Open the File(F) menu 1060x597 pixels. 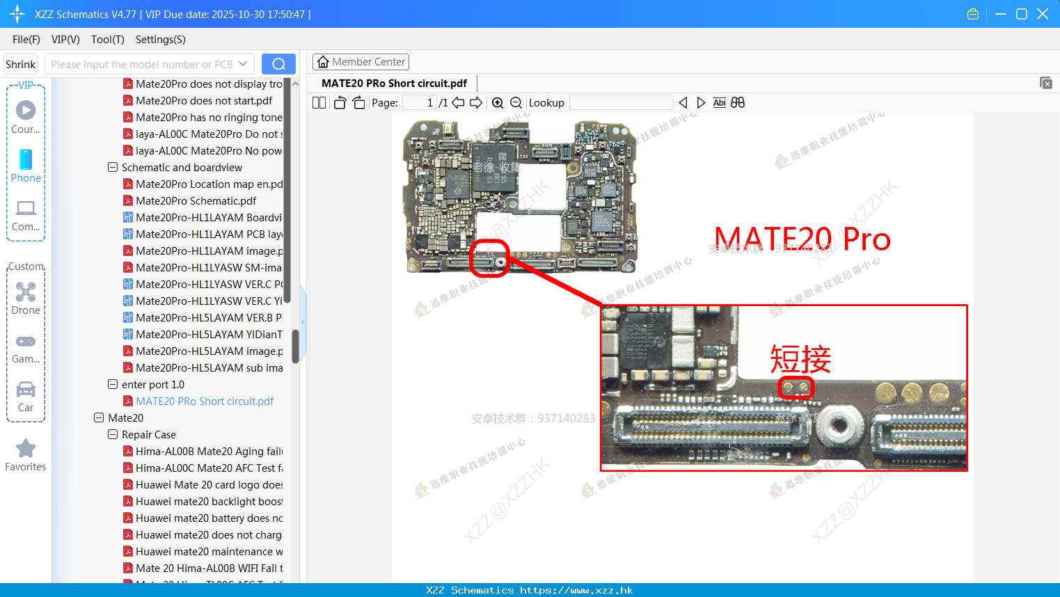coord(26,40)
